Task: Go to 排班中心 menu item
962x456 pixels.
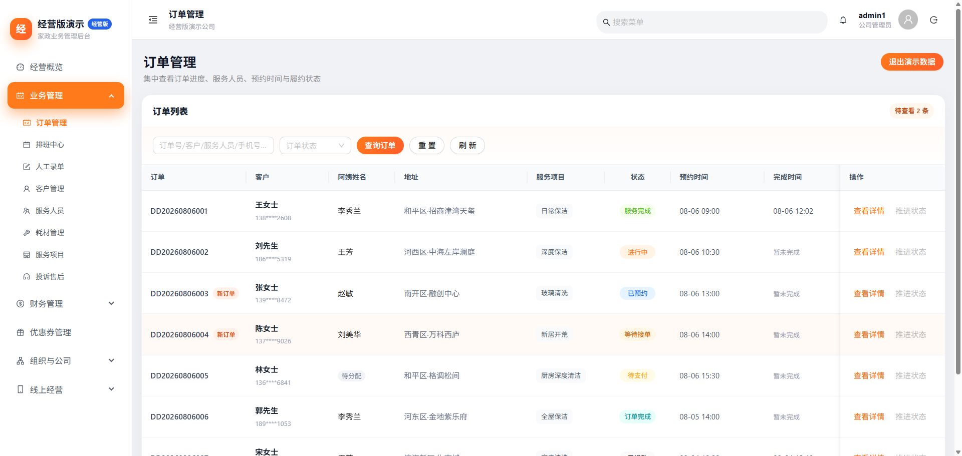Action: coord(66,145)
